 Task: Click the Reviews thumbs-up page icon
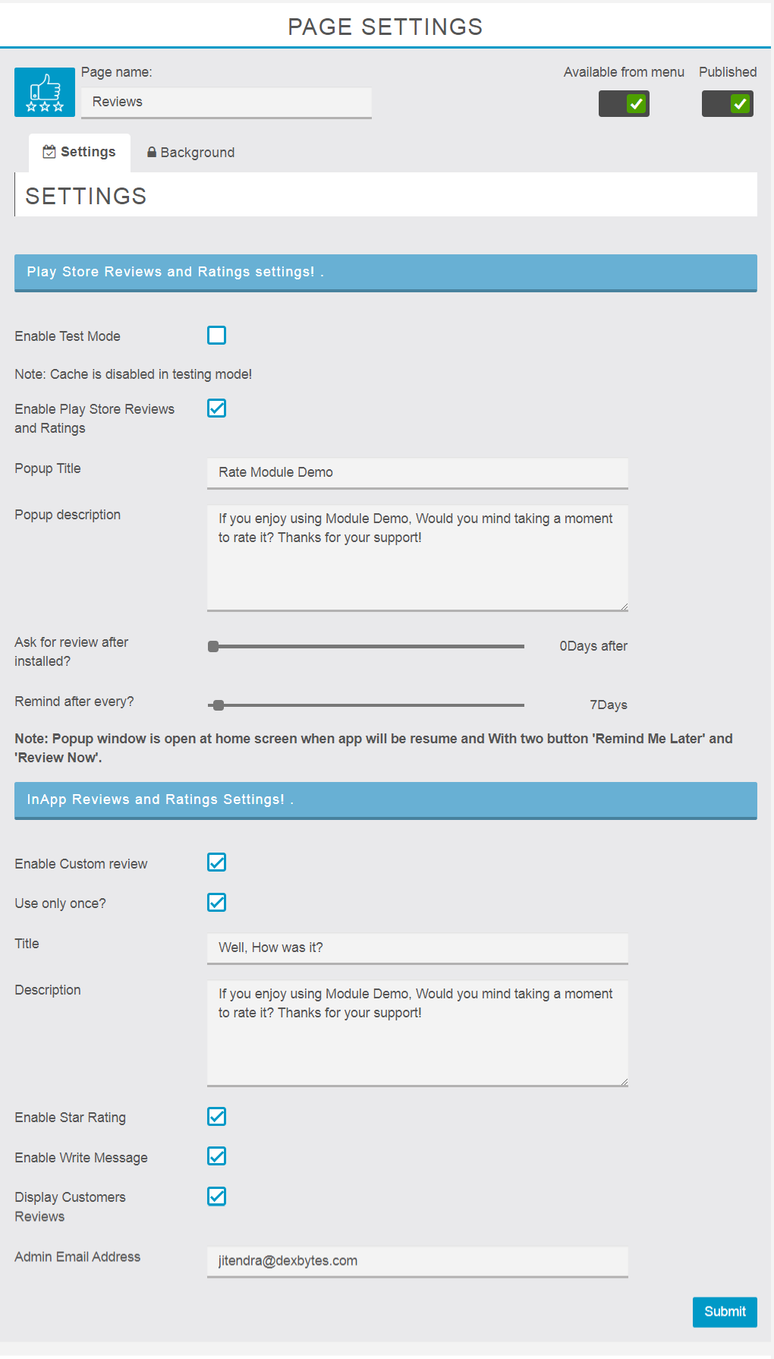click(45, 92)
